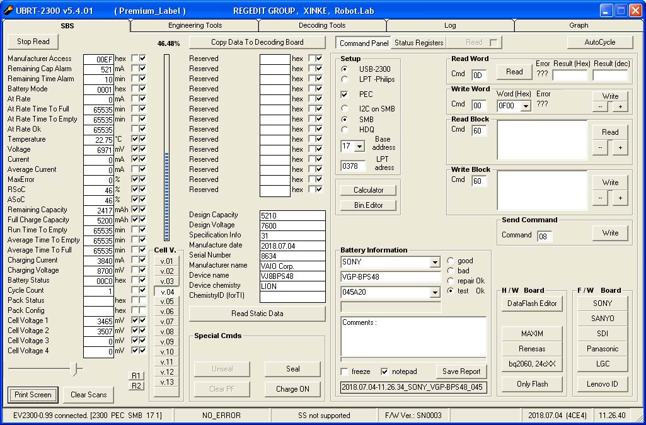The height and width of the screenshot is (425, 646).
Task: Mark battery as good
Action: (x=451, y=261)
